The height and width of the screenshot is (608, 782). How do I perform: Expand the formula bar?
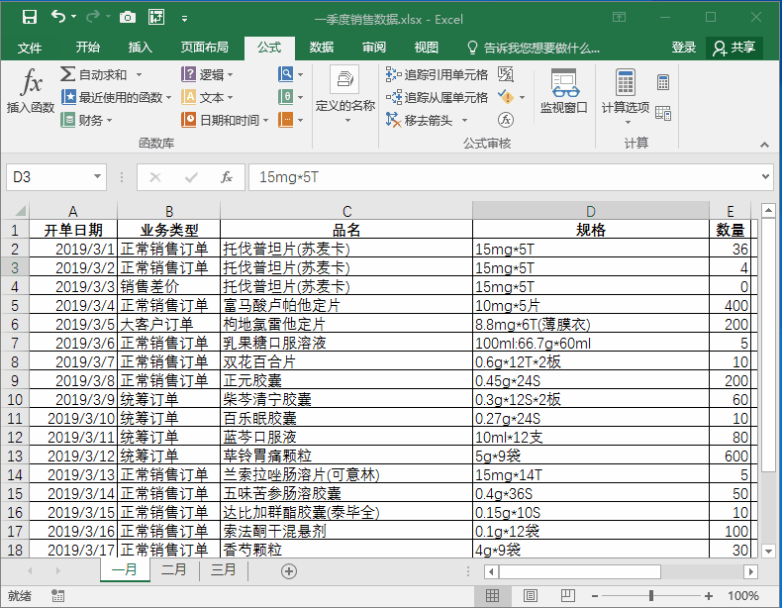(x=765, y=176)
